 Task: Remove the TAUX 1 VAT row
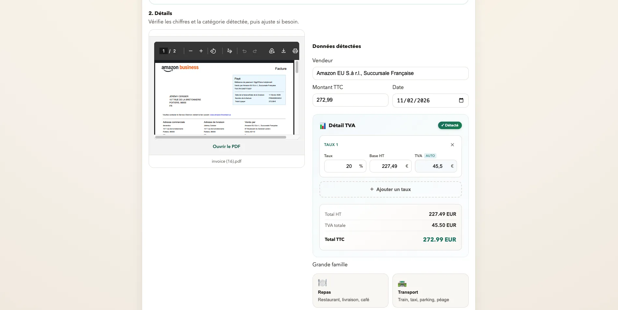[452, 145]
